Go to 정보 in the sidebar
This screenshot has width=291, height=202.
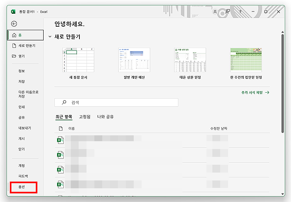point(22,71)
